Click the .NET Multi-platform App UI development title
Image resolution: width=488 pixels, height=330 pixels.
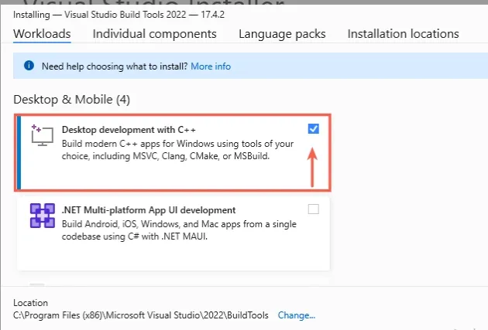coord(148,209)
